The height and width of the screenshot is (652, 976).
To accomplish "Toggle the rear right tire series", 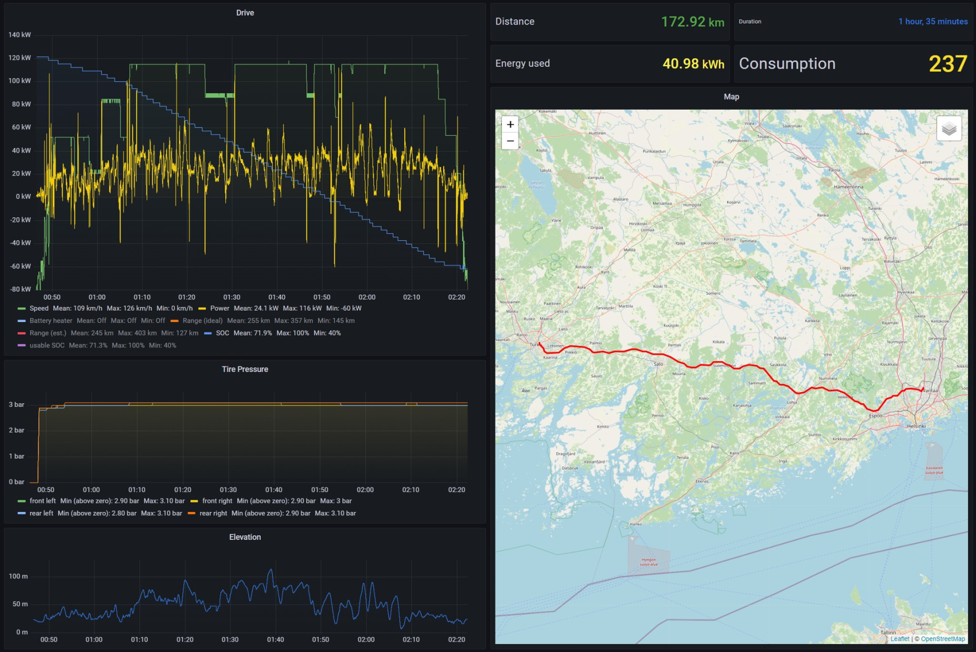I will 213,513.
